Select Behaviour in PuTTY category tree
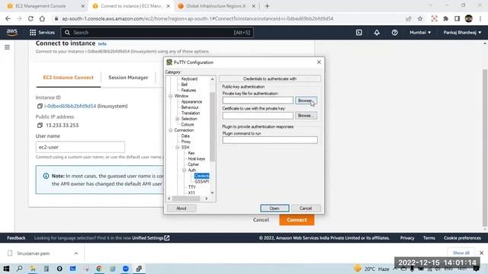Screen dimensions: 488x274 coord(190,107)
